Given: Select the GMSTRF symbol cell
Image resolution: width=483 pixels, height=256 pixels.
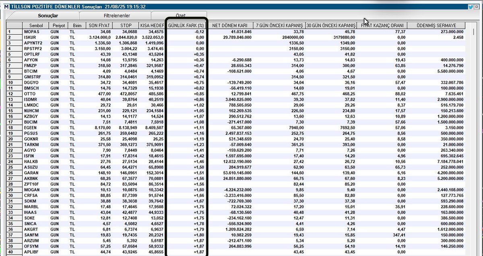Looking at the screenshot, I should [31, 76].
